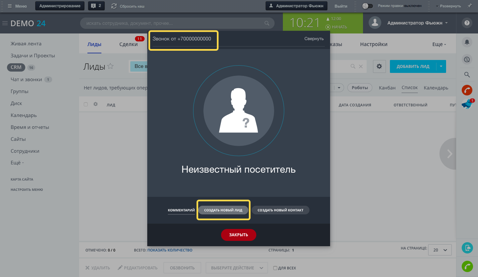The height and width of the screenshot is (277, 478).
Task: Check the для всех checkbox
Action: (275, 268)
